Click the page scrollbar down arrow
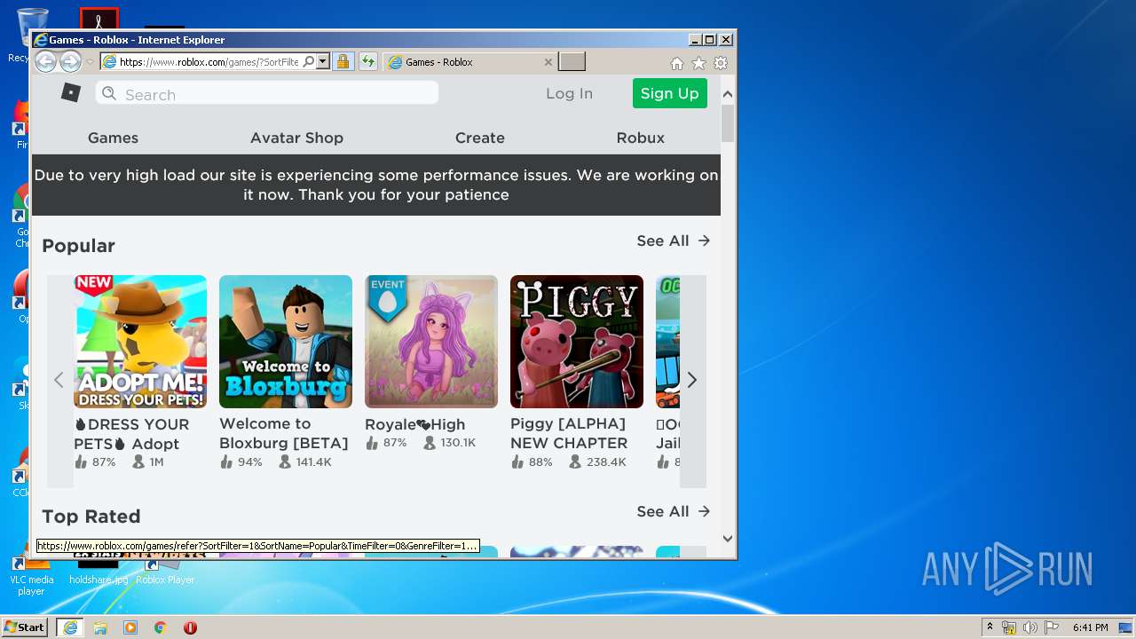The width and height of the screenshot is (1136, 639). [x=728, y=538]
